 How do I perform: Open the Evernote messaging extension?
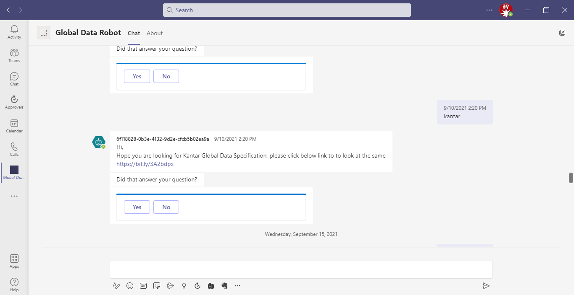224,286
